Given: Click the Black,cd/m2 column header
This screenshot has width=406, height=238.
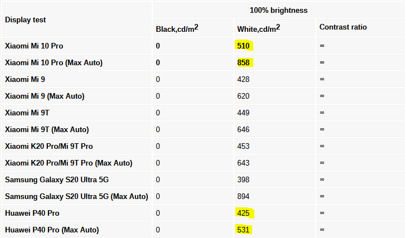Looking at the screenshot, I should [177, 28].
